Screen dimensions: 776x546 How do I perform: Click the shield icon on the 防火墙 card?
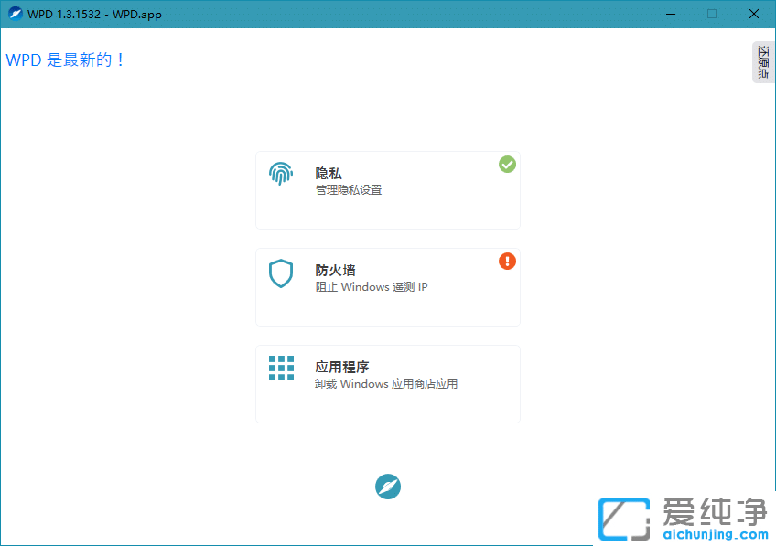[x=281, y=273]
